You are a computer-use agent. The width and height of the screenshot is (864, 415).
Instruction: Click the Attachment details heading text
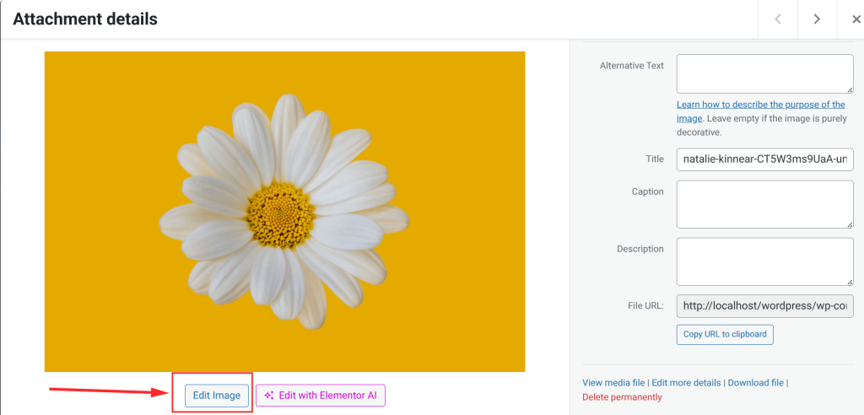click(85, 19)
